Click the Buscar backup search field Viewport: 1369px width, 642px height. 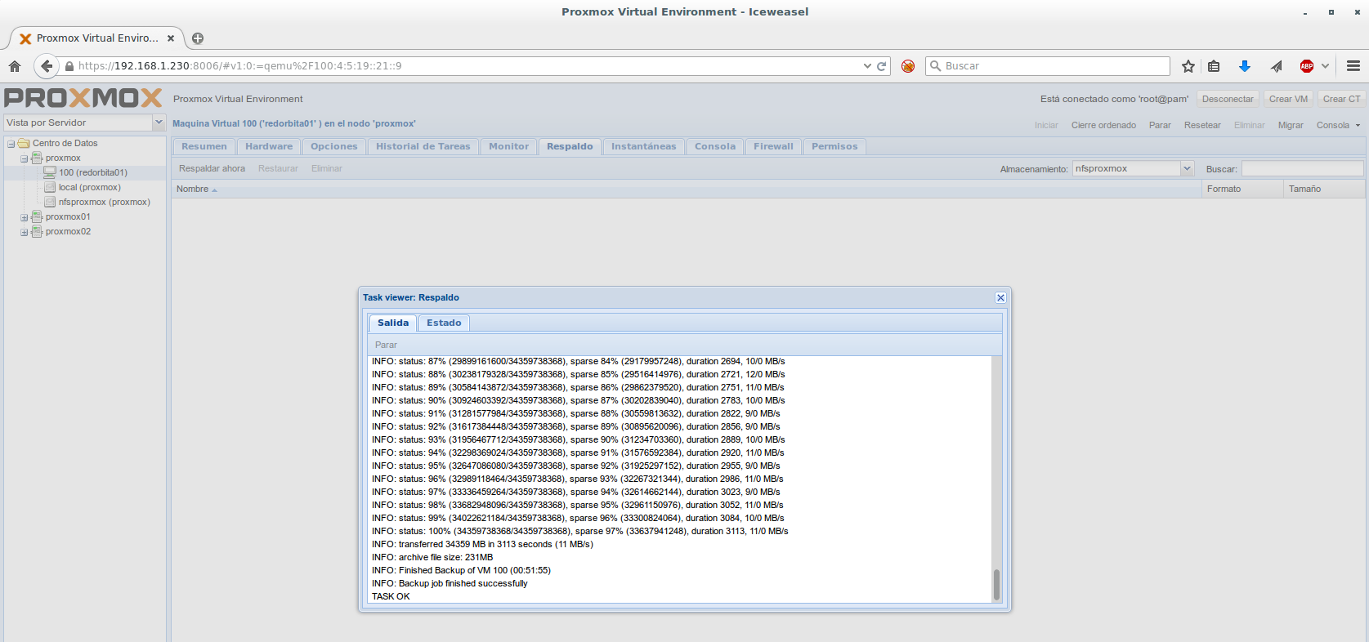coord(1302,168)
